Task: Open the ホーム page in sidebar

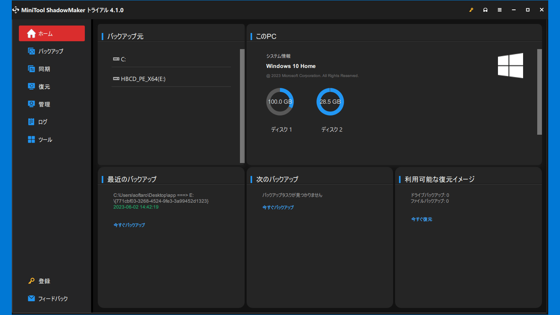Action: tap(52, 33)
